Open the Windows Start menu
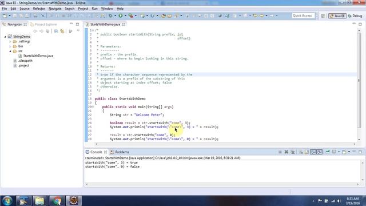The image size is (366, 206). point(7,201)
